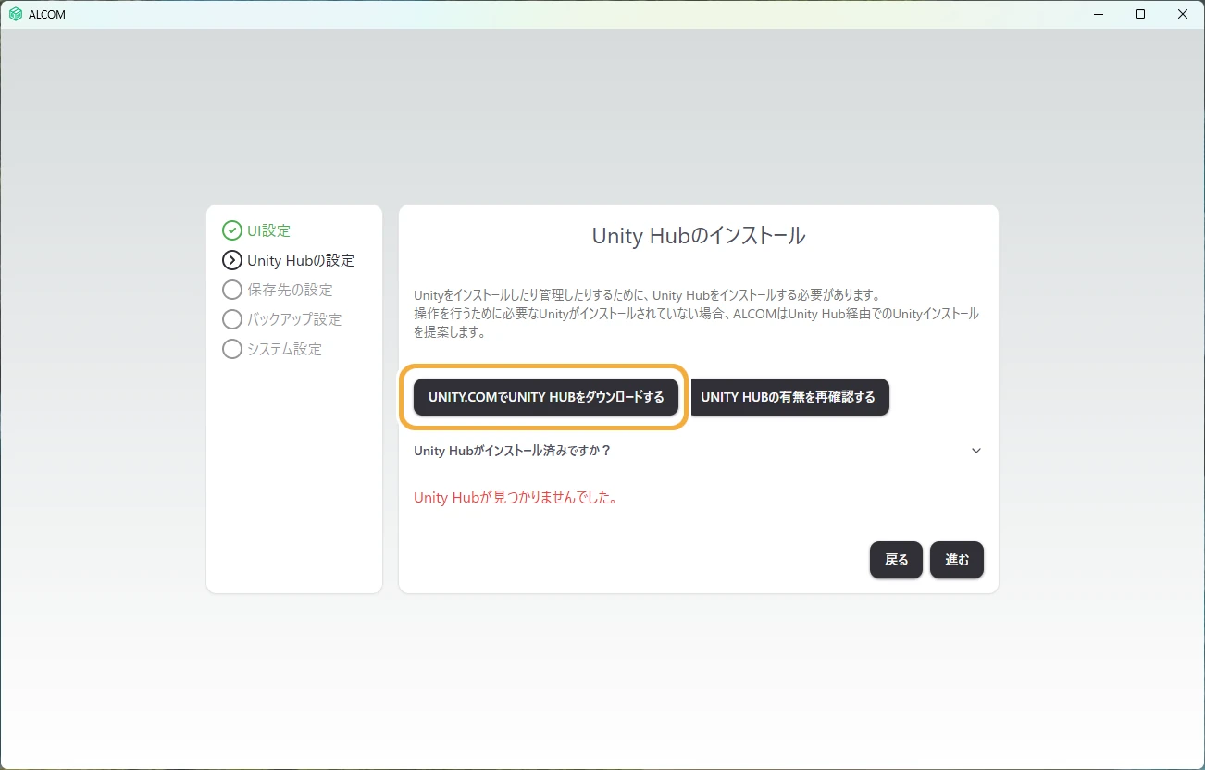This screenshot has width=1205, height=770.
Task: Go back with the 戻る button
Action: click(x=896, y=560)
